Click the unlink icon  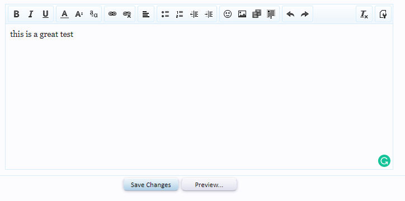point(127,14)
